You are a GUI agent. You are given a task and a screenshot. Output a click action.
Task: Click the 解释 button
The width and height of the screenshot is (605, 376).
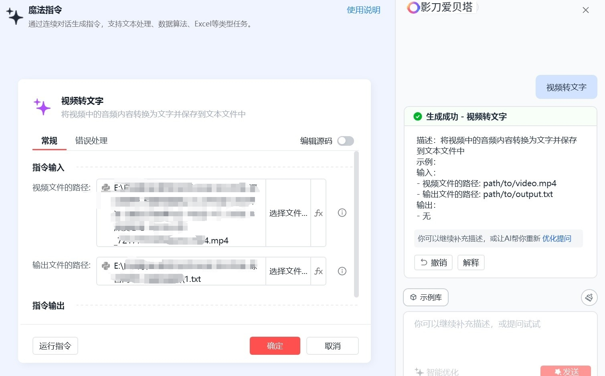coord(471,263)
